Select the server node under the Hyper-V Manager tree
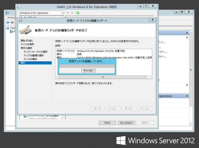 [12, 31]
